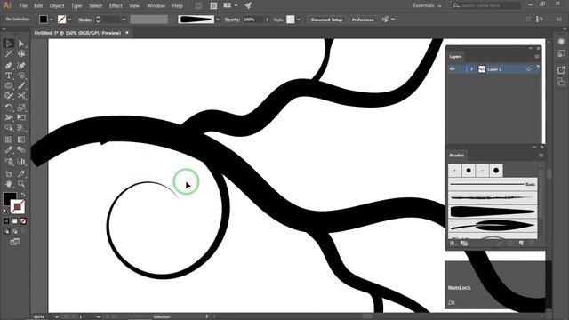The image size is (569, 320).
Task: Click control bar fill color swatch
Action: tap(44, 20)
